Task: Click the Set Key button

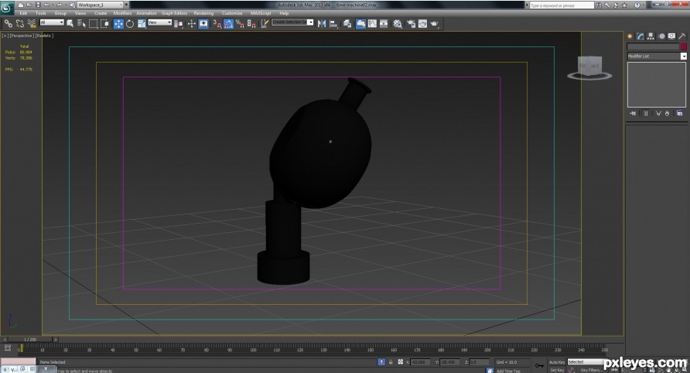Action: pos(557,370)
